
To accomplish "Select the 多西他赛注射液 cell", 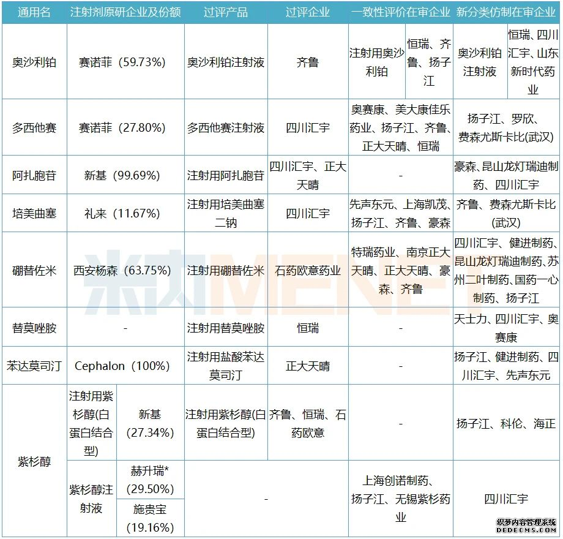I will pos(226,127).
